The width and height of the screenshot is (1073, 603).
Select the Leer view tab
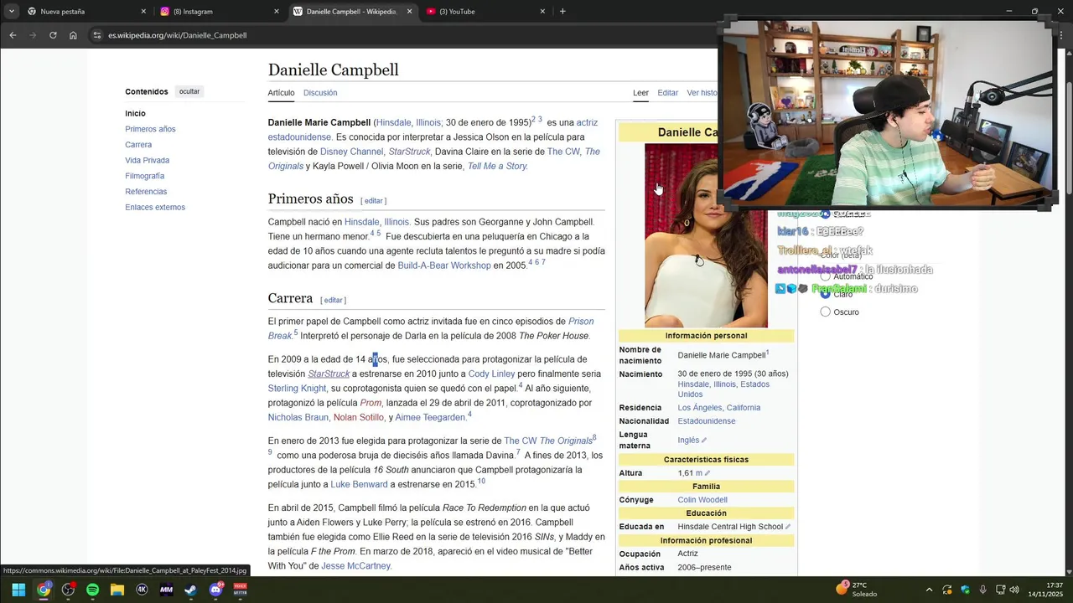click(640, 93)
